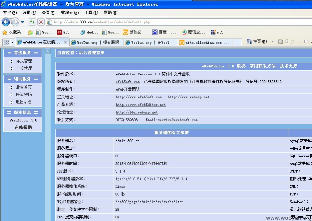Click the address bar URL field
Screen dimensions: 312x221
point(179,22)
